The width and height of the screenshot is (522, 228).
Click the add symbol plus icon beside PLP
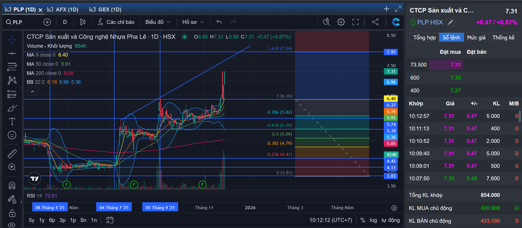click(x=47, y=22)
